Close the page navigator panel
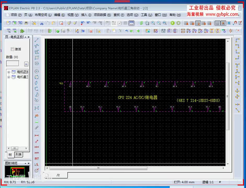The width and height of the screenshot is (246, 188). (x=29, y=37)
